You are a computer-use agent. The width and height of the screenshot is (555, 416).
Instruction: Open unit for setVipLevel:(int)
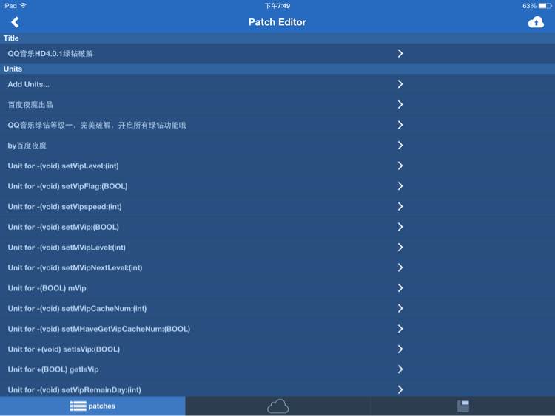(277, 166)
